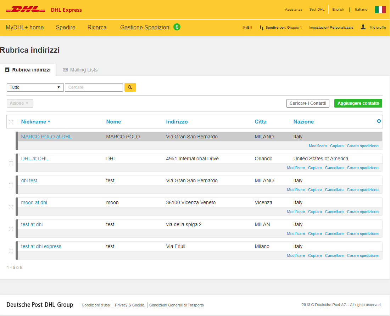The width and height of the screenshot is (390, 316).
Task: Sort by Nickname column arrow
Action: click(x=49, y=122)
